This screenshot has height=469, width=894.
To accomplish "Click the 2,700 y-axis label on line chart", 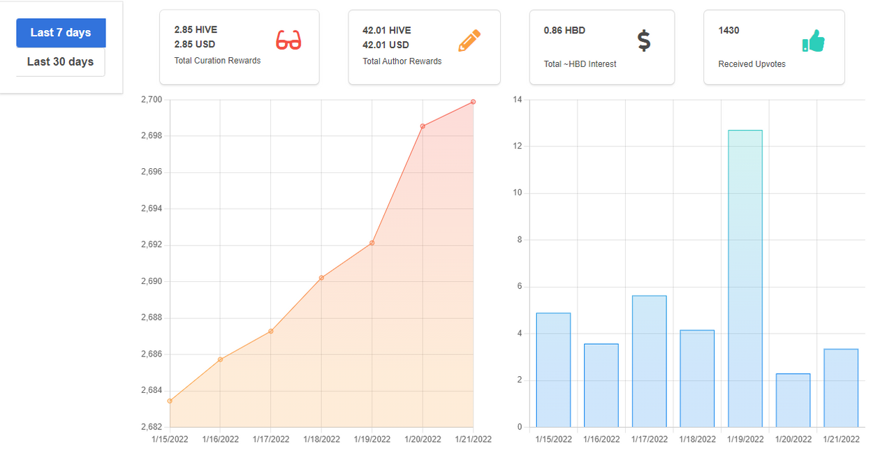I will 152,100.
